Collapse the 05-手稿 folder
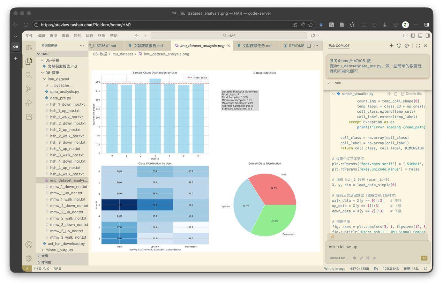Screen dimensions: 443x285 (x=43, y=60)
